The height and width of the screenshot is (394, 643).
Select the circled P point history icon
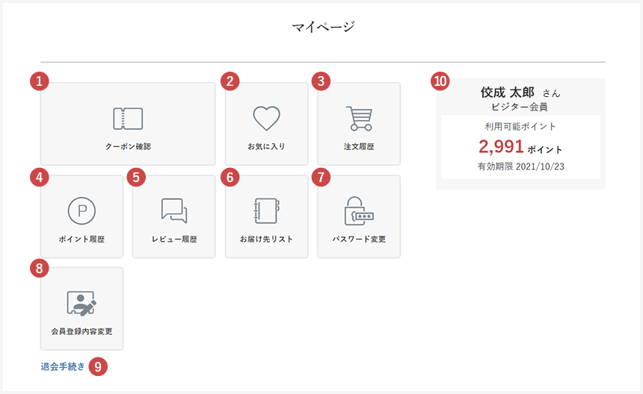[81, 211]
